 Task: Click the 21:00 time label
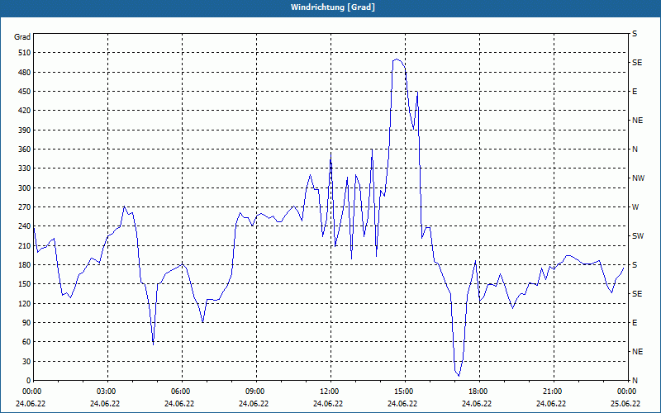(x=552, y=391)
